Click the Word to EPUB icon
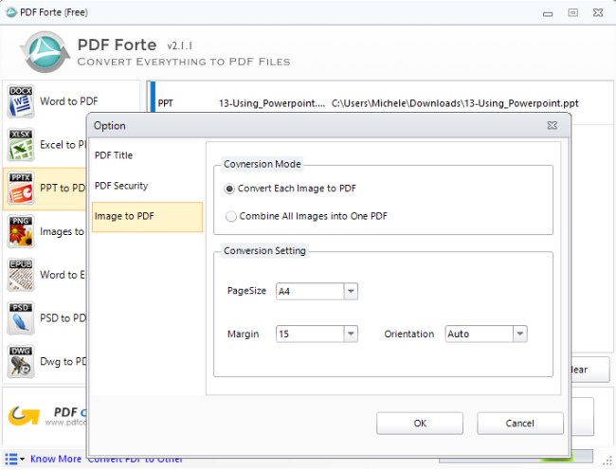Image resolution: width=616 pixels, height=470 pixels. point(21,275)
